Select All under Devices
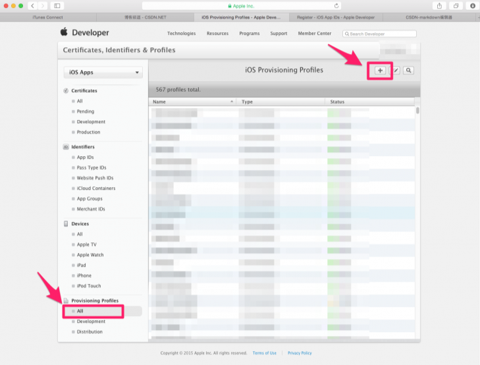480x365 pixels. tap(80, 235)
